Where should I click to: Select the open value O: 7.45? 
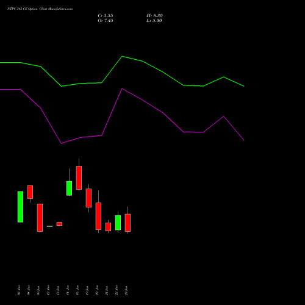pos(106,21)
